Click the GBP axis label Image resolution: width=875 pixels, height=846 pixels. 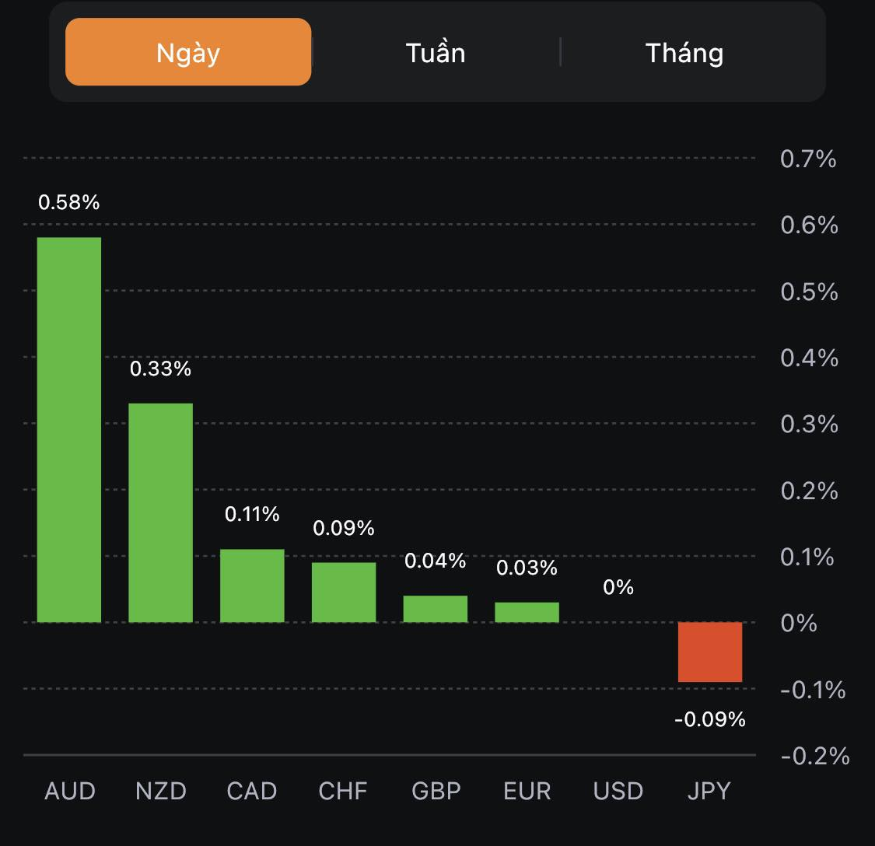(436, 791)
